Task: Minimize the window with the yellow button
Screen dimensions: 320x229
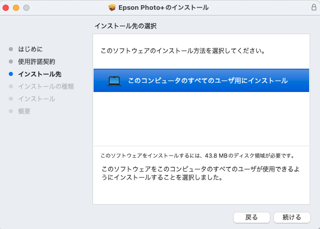Action: [16, 8]
